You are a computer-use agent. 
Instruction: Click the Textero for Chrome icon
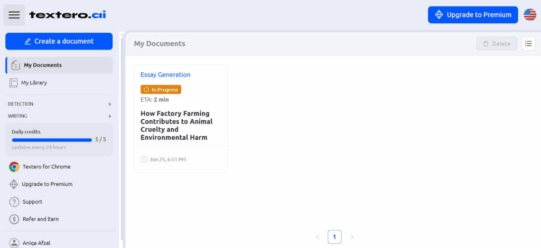pyautogui.click(x=14, y=167)
